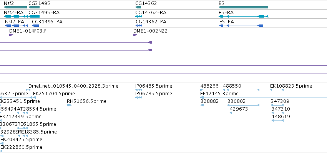Viewport: 327px width, 153px height.
Task: Open the CG31495-RA transcript label
Action: tap(44, 13)
